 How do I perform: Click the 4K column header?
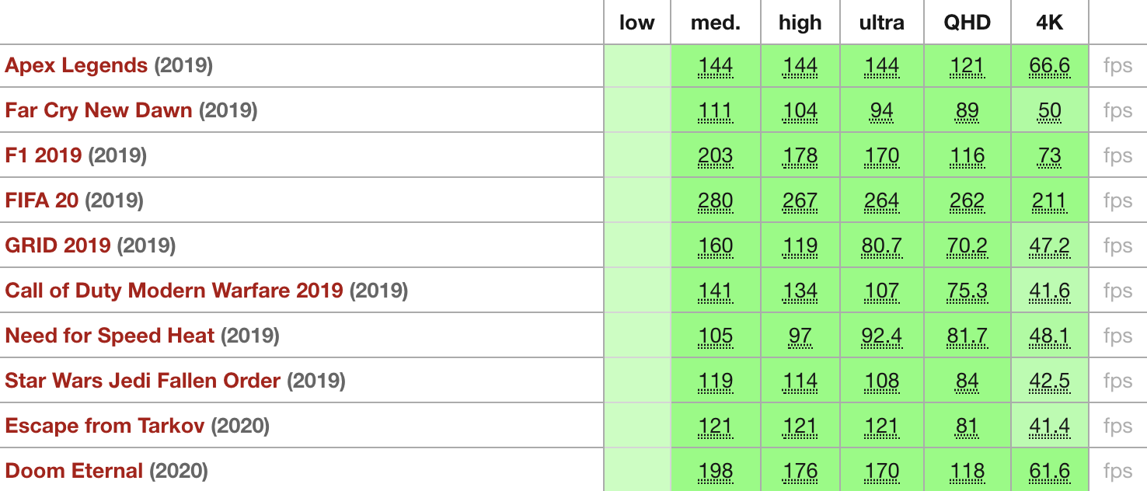click(1049, 23)
